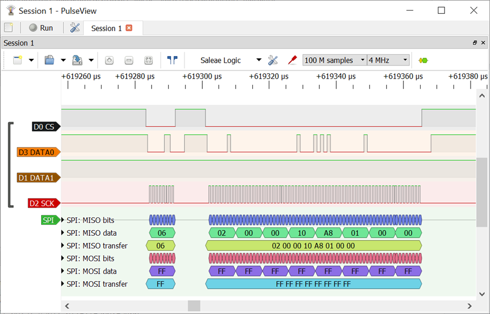Screen dimensions: 490x314
Task: Click the add protocol decoder icon
Action: point(423,60)
